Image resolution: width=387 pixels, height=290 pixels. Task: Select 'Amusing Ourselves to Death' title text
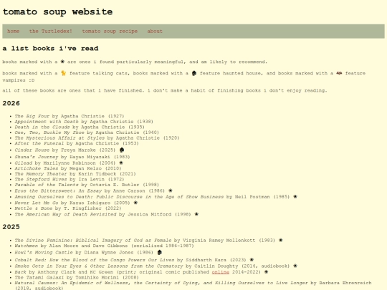coord(119,197)
